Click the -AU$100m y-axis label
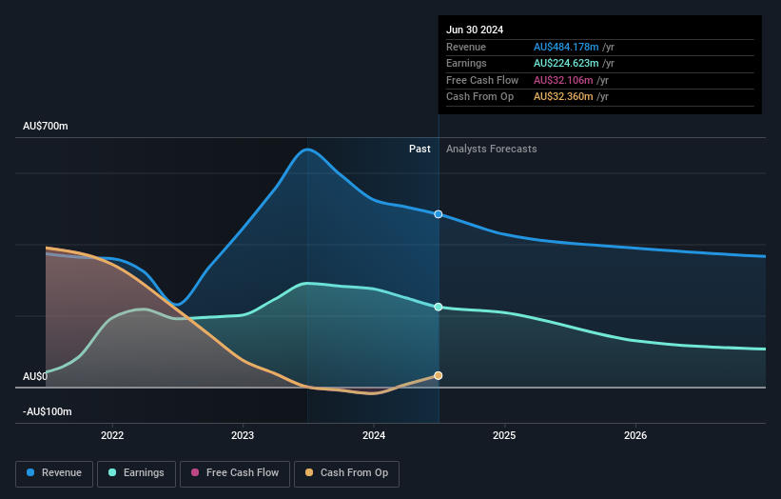 pyautogui.click(x=48, y=411)
